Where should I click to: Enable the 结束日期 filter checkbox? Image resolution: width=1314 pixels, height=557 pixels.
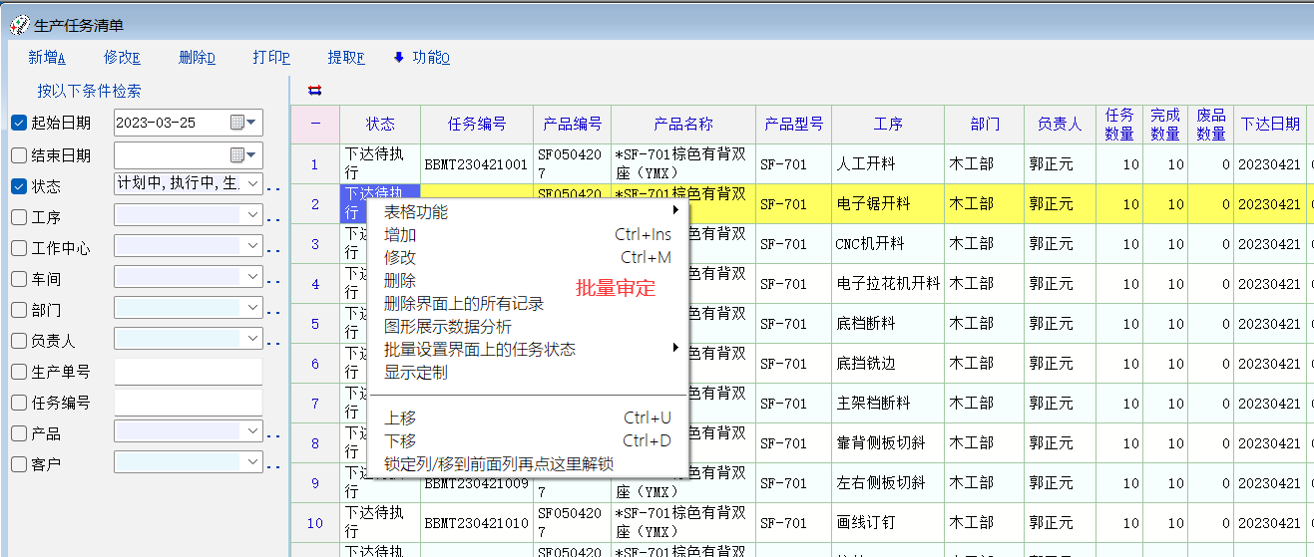coord(19,155)
